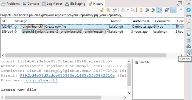The height and width of the screenshot is (100, 192).
Task: Click commit details vertical scrollbar thumb
Action: [129, 75]
